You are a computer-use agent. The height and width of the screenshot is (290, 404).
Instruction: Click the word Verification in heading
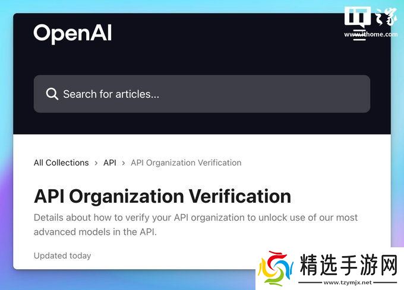240,197
